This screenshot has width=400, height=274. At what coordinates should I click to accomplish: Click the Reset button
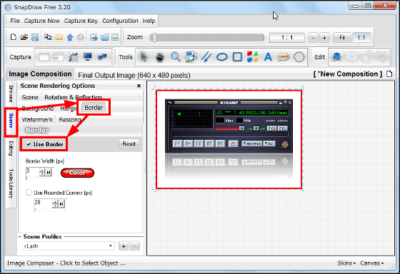pyautogui.click(x=129, y=144)
